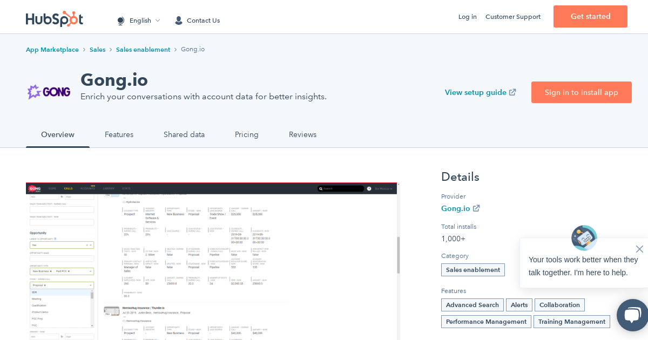
Task: Click the Sales enablement category tag
Action: click(x=473, y=270)
